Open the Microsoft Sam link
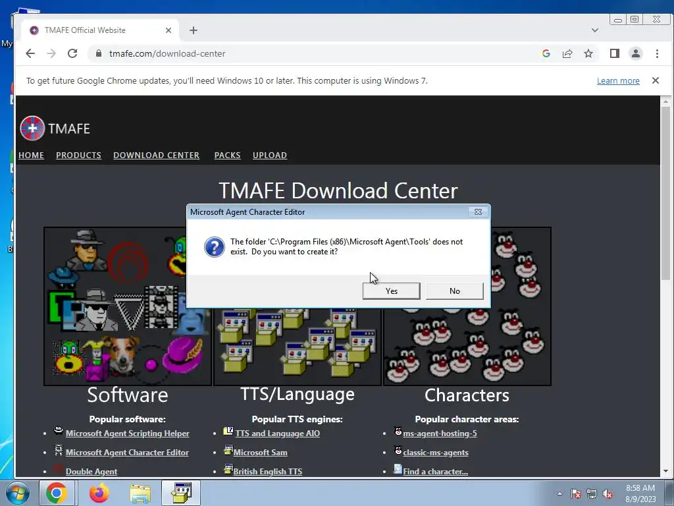 tap(260, 452)
